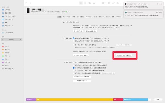Screen dimensions: 165x103
Task: Open the action (ellipsis) menu in toolbar
Action: coord(119,3)
